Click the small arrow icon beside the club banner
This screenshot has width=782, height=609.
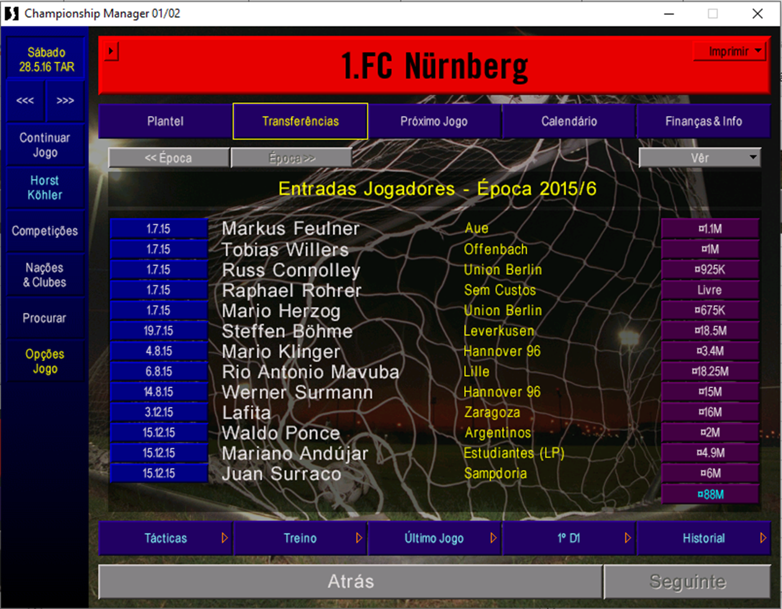[x=112, y=51]
